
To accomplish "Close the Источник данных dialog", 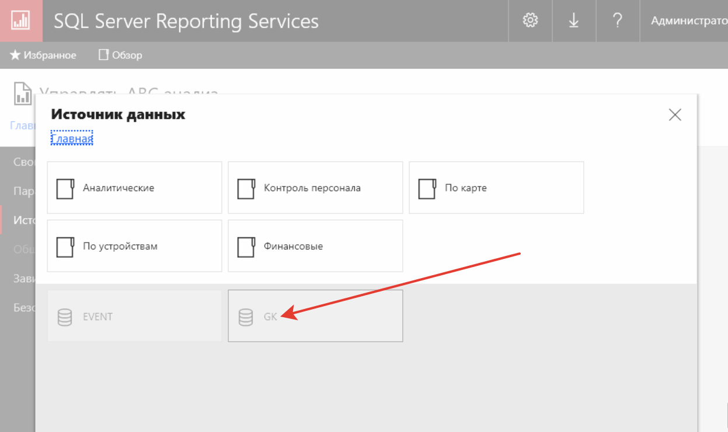I will [675, 115].
